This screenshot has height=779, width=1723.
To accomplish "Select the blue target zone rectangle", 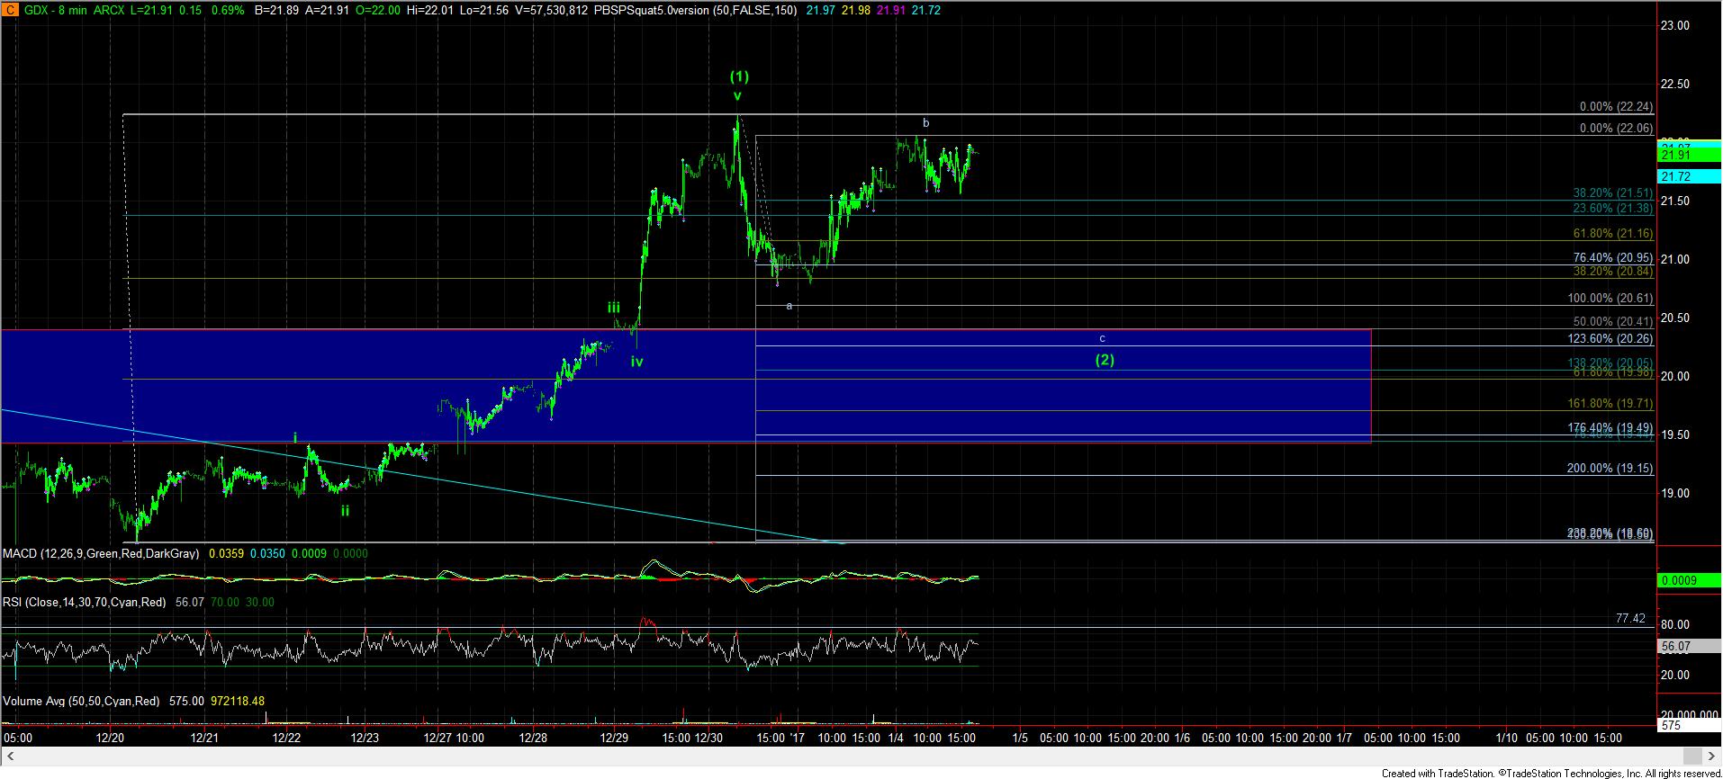I will tap(685, 386).
